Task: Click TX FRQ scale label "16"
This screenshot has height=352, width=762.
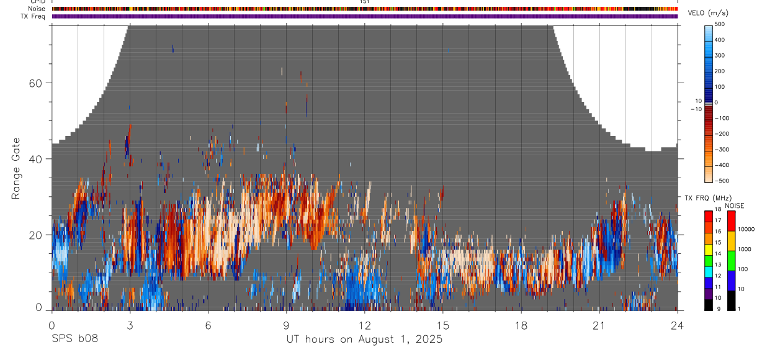Action: [x=718, y=232]
